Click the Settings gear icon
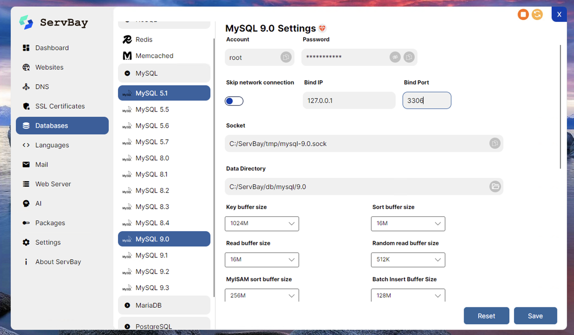The width and height of the screenshot is (574, 335). [x=26, y=242]
